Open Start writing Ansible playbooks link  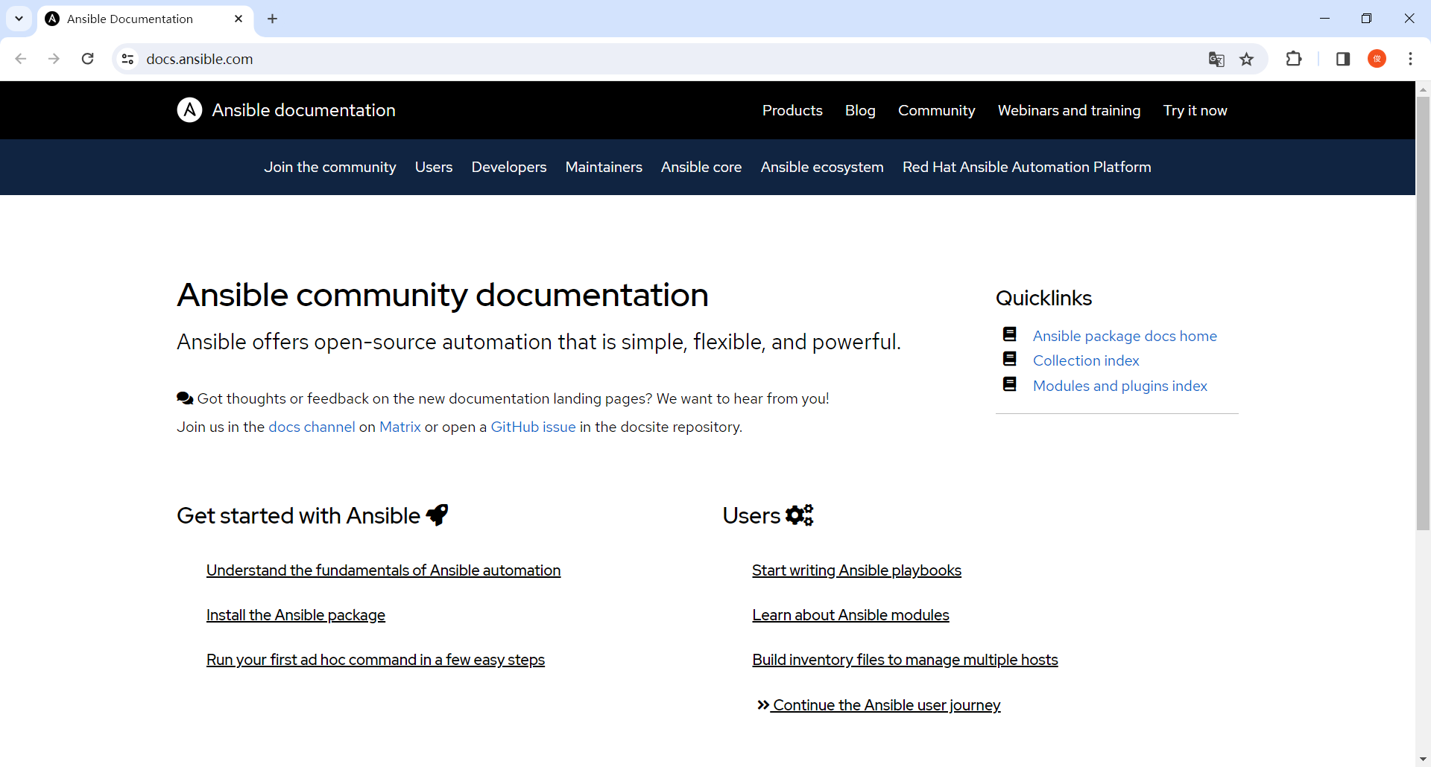(x=856, y=570)
